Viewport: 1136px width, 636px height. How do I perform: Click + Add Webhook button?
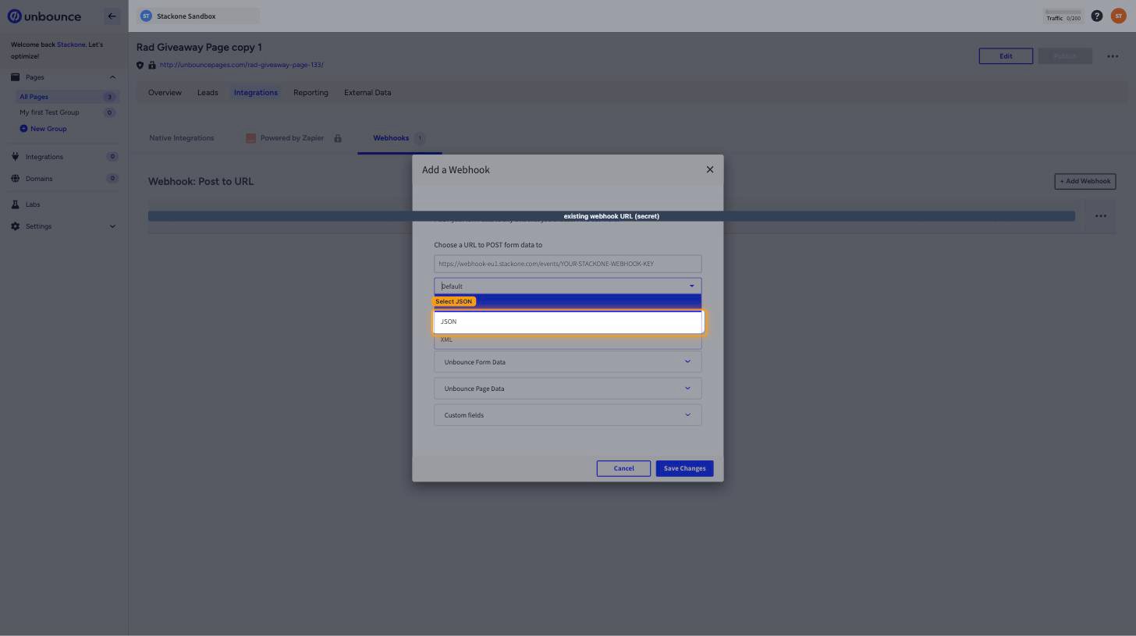(1085, 181)
